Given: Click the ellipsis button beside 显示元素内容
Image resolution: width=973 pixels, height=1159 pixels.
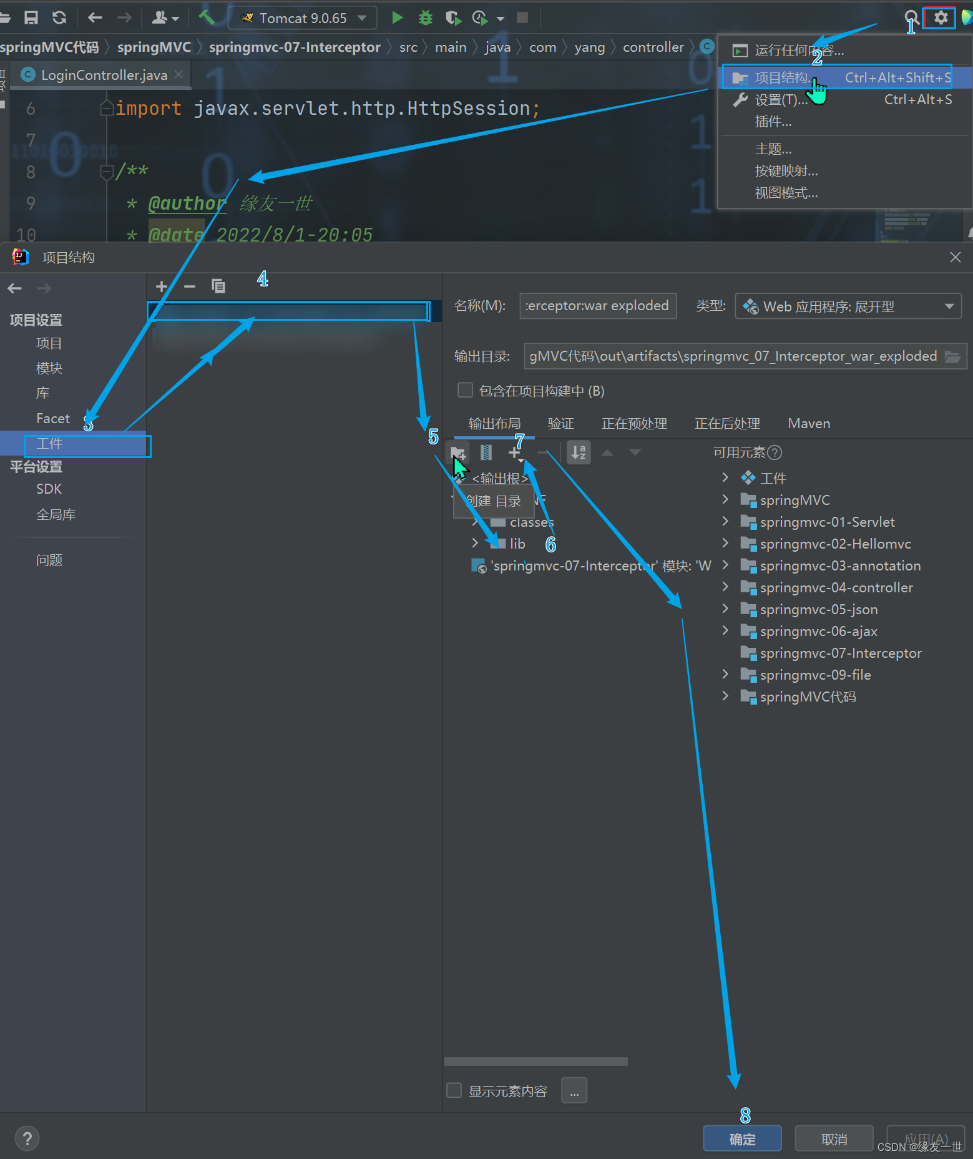Looking at the screenshot, I should [574, 1090].
